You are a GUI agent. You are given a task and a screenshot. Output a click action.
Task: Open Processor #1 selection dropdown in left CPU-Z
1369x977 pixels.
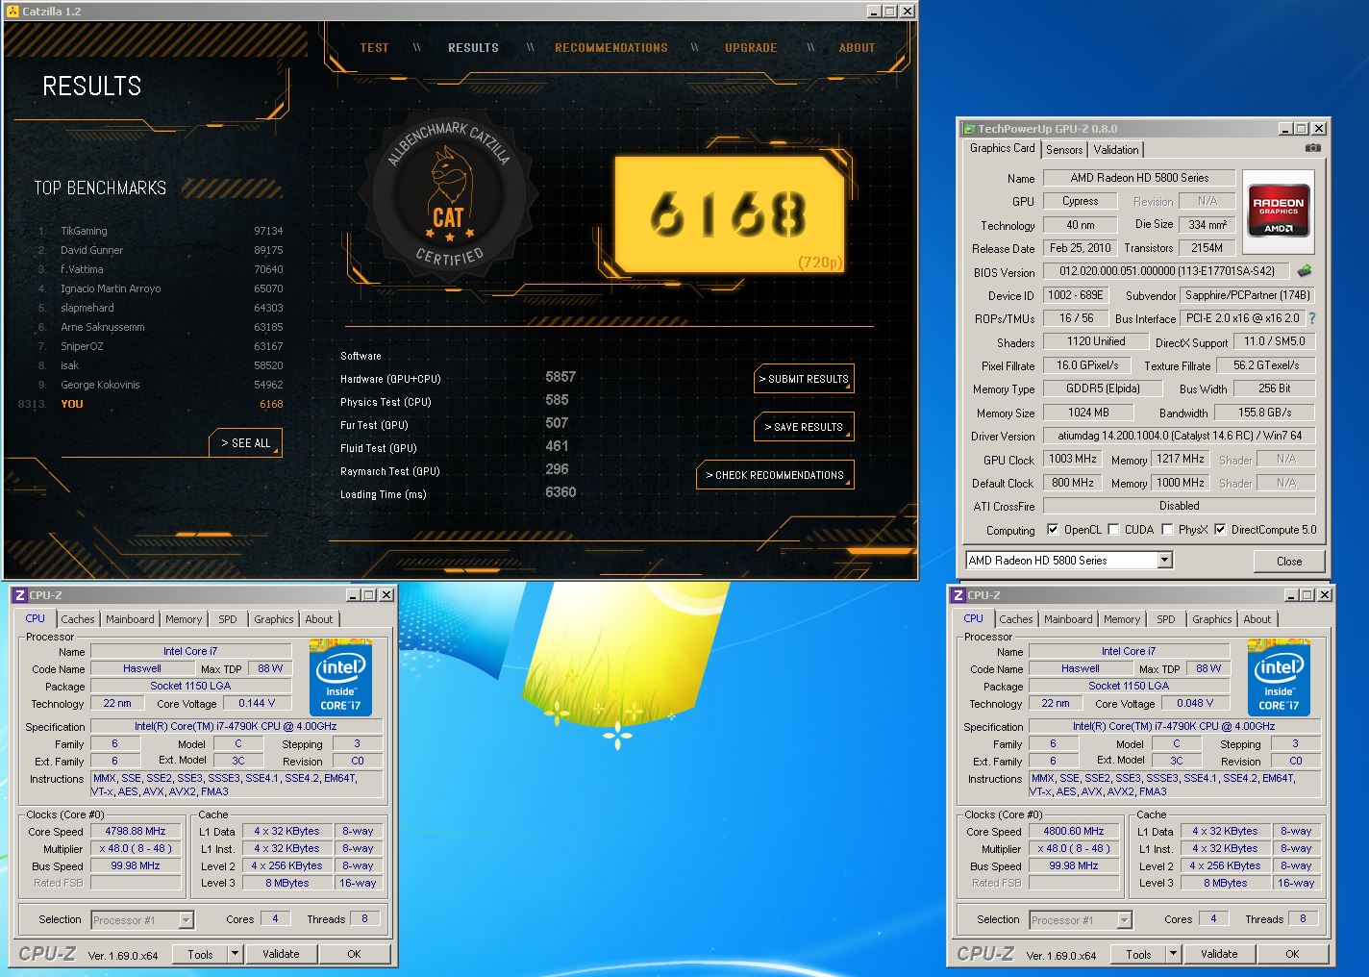pyautogui.click(x=187, y=920)
